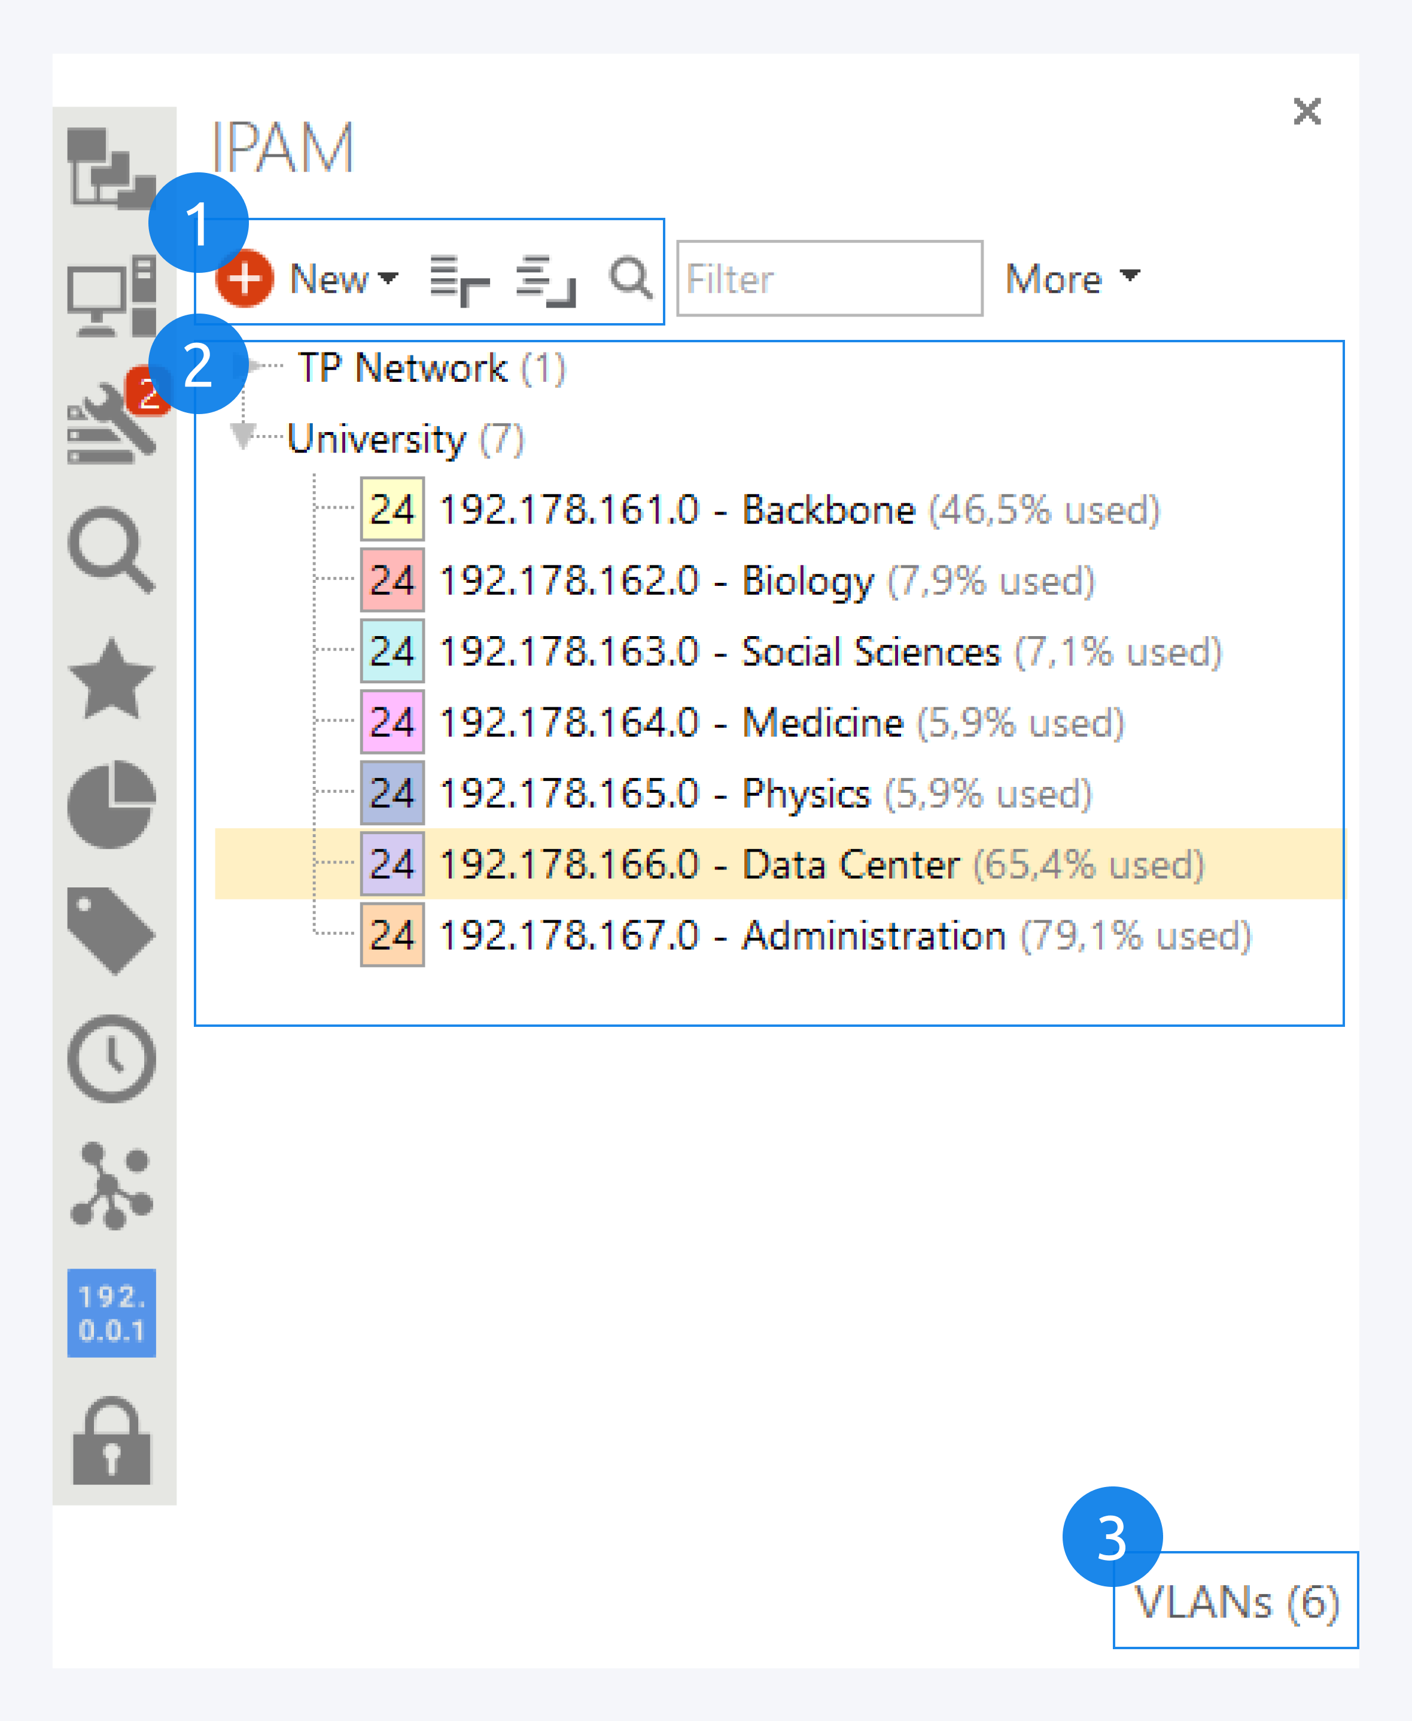
Task: Open the clock history sidebar icon
Action: [111, 1058]
